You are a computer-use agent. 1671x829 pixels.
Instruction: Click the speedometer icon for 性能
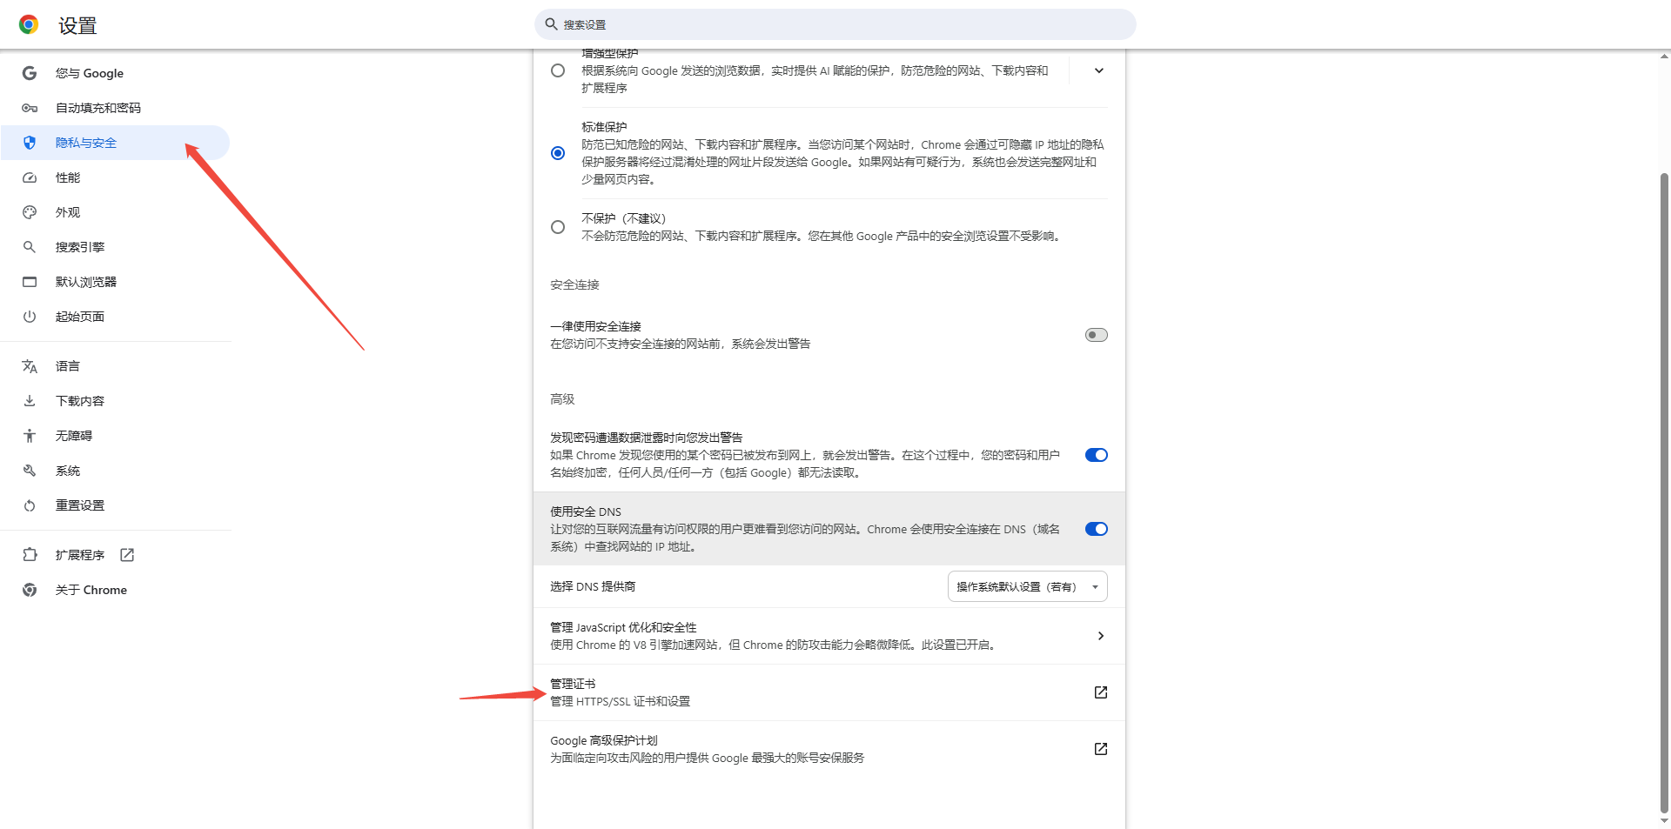pos(30,177)
